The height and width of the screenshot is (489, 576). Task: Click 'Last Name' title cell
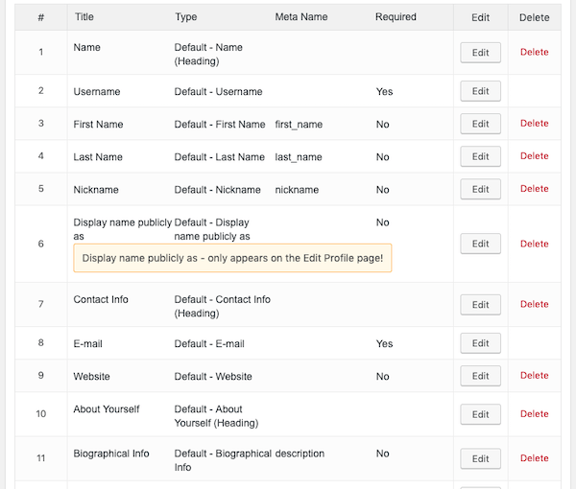(x=98, y=157)
